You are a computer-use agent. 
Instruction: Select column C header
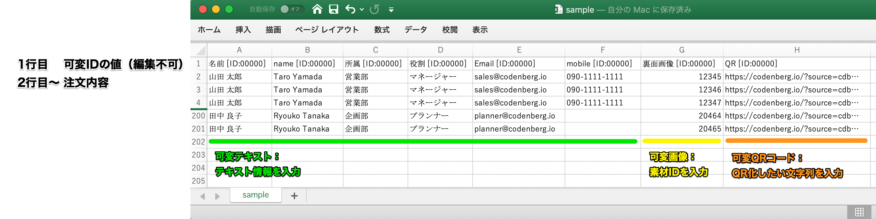[x=376, y=50]
